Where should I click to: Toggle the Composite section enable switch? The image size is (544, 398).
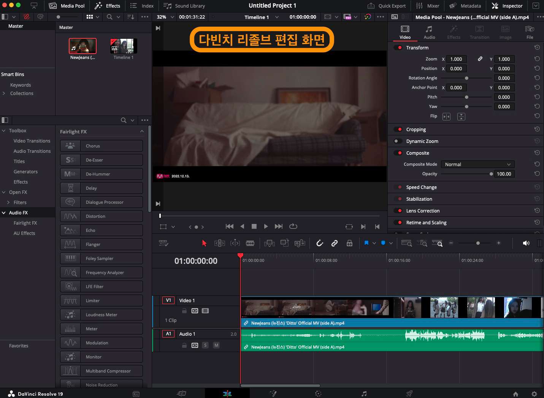398,153
